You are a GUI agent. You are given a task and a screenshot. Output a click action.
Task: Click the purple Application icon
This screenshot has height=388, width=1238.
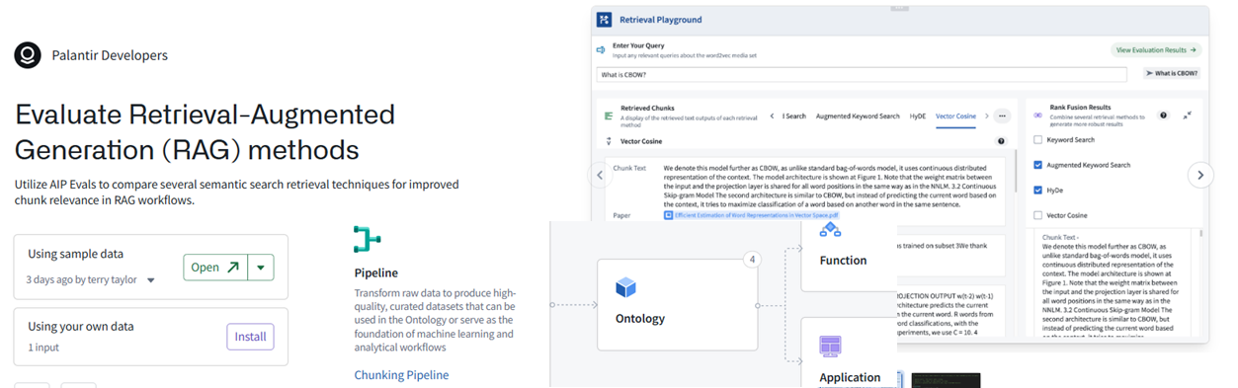click(830, 348)
